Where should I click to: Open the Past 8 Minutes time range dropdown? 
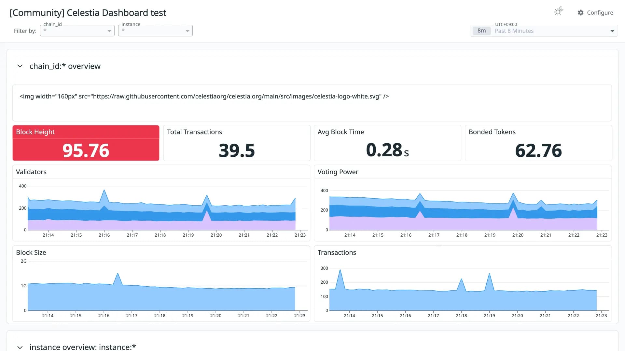(544, 31)
